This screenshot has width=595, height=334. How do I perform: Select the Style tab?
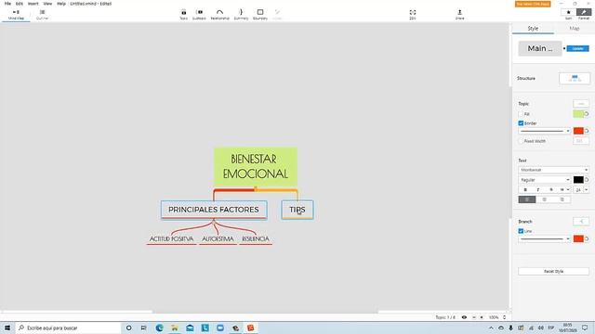[533, 29]
